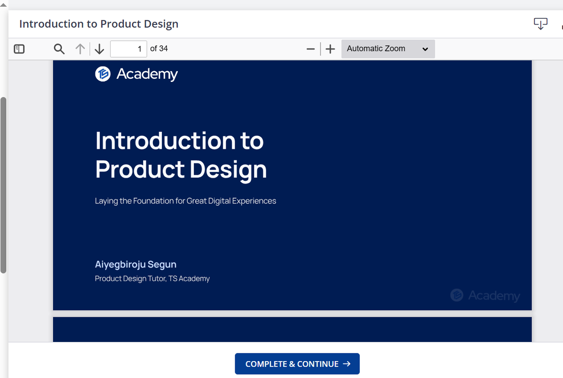The image size is (563, 378).
Task: Click the left vertical scrollbar thumb
Action: [4, 185]
